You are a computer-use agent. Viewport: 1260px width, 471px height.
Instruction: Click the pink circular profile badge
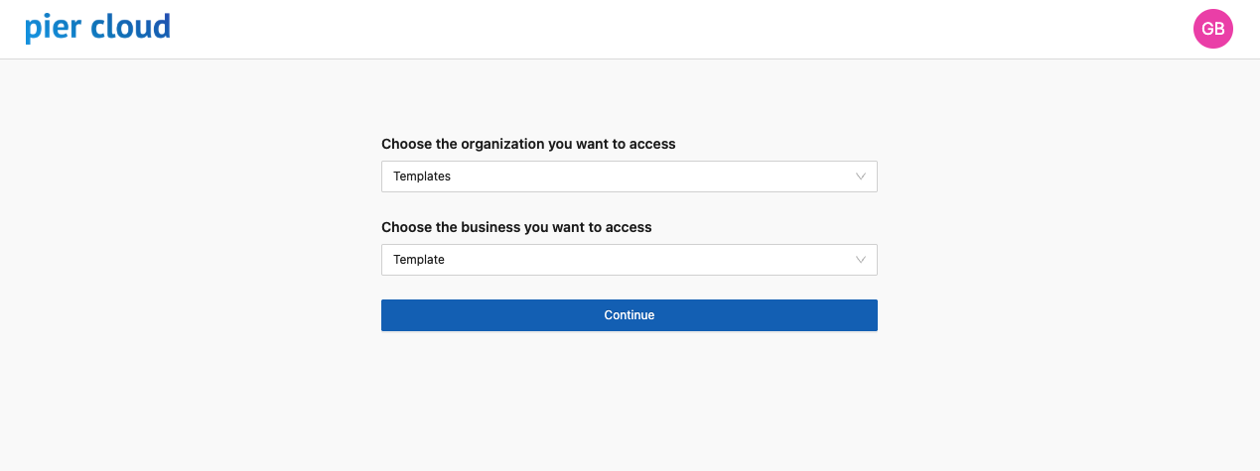[1212, 29]
